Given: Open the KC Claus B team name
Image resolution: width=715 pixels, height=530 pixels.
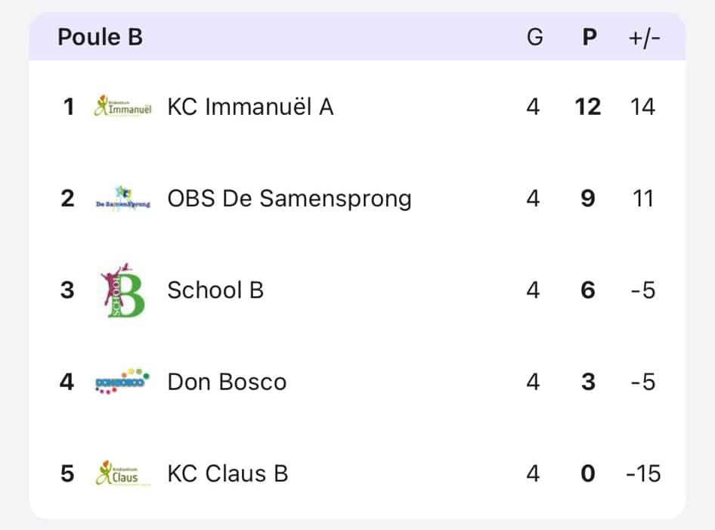Looking at the screenshot, I should [x=227, y=474].
